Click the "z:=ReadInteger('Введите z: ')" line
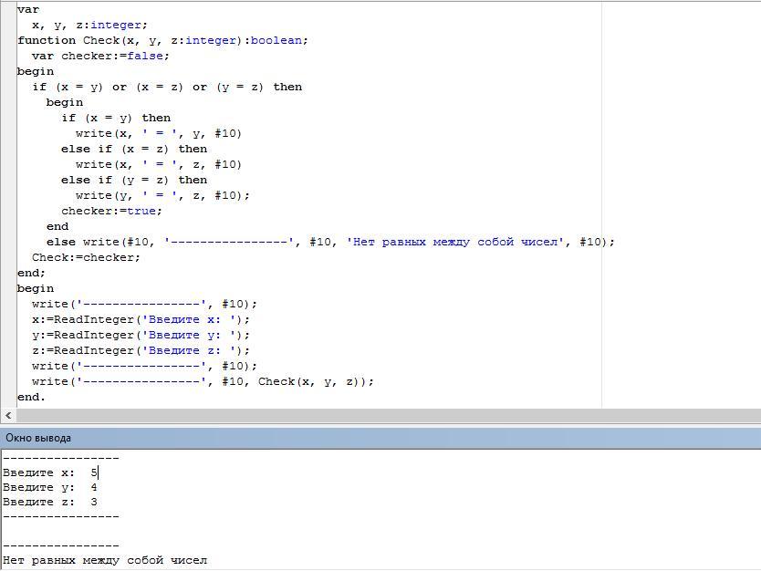Screen dimensions: 761x571 tap(141, 351)
